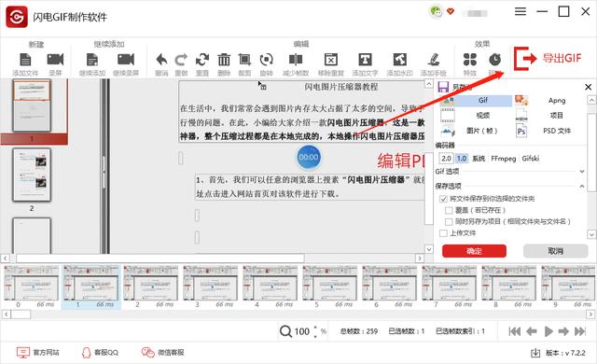Select 视频 video save format
Viewport: 597px width, 364px height.
476,115
